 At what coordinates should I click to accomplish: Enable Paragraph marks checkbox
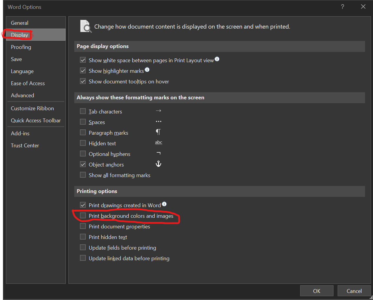(x=83, y=133)
